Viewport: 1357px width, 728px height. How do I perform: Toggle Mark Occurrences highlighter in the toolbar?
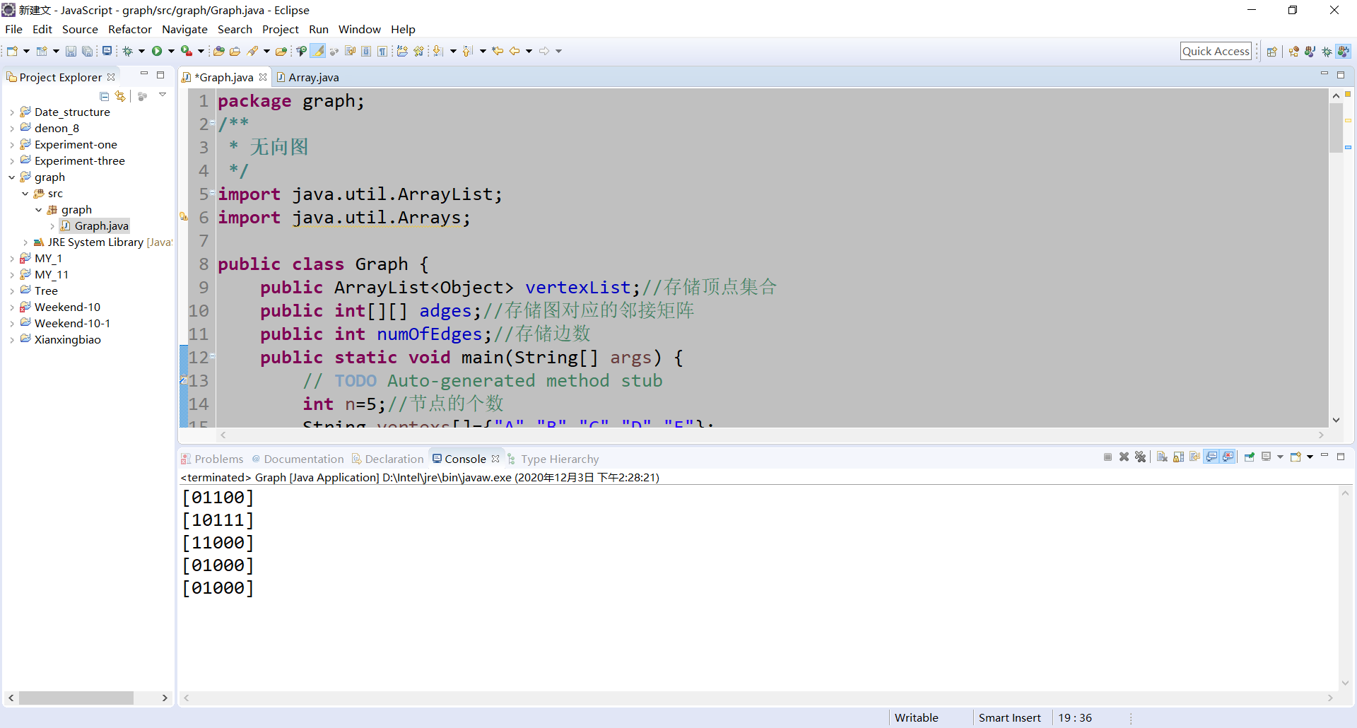point(318,51)
